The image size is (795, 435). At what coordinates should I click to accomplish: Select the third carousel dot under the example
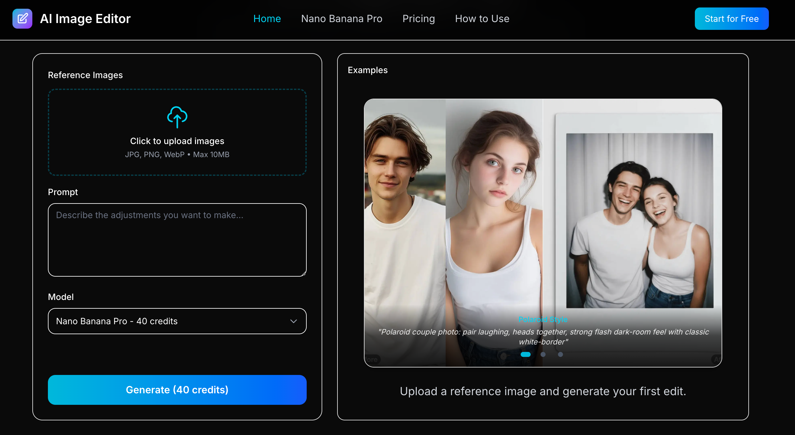[x=560, y=354]
